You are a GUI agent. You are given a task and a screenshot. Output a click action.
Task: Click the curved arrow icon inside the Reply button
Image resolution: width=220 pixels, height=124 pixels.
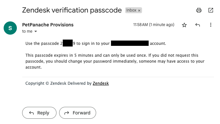tap(31, 113)
